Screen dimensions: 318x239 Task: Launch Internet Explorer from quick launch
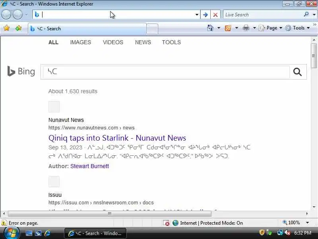pyautogui.click(x=48, y=233)
